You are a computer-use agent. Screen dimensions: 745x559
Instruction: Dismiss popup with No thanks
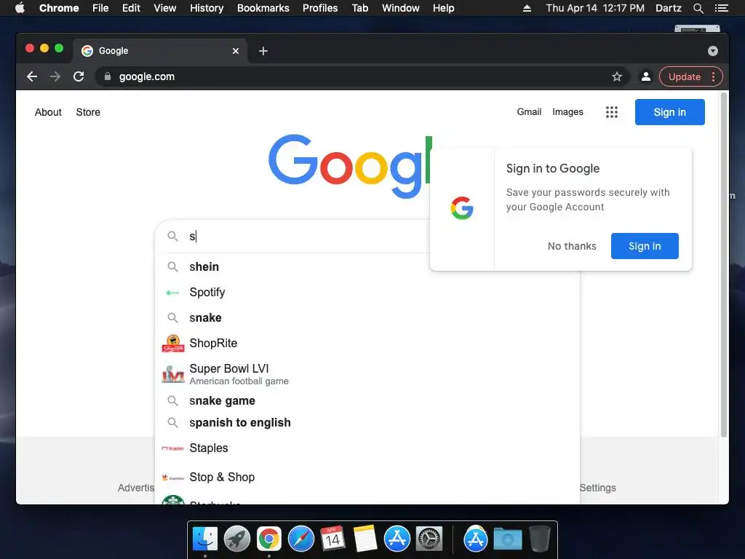tap(572, 246)
